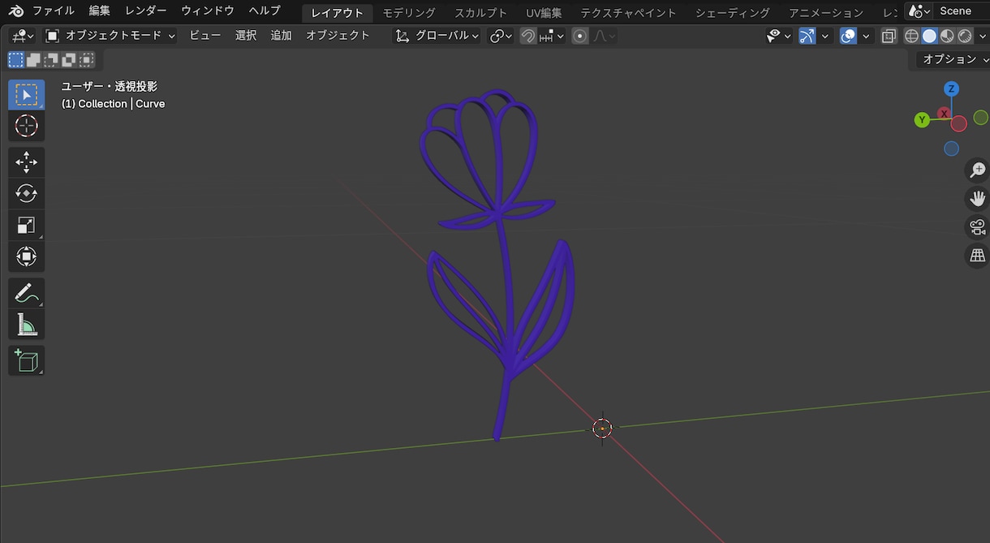Viewport: 990px width, 543px height.
Task: Expand the gizmo options arrow
Action: (x=825, y=36)
